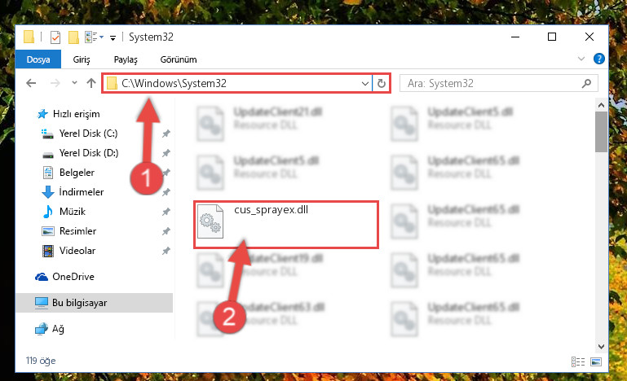Viewport: 627px width, 381px height.
Task: Refresh the System32 folder view
Action: click(x=381, y=84)
